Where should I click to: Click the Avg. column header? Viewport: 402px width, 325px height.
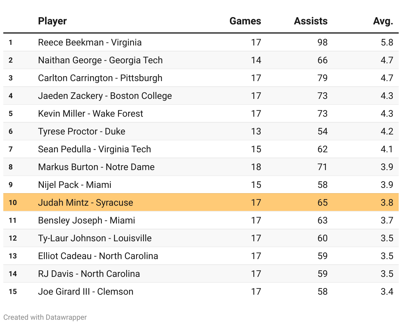coord(383,21)
